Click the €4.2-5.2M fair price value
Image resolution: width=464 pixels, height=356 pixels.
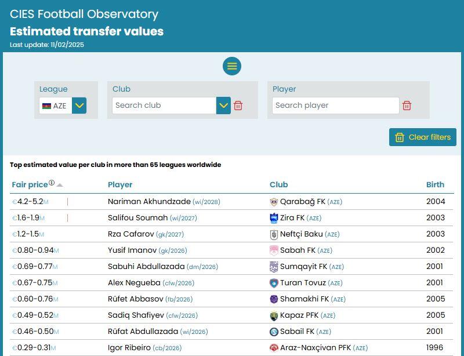30,202
